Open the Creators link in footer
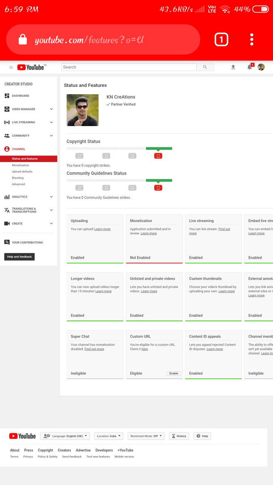Viewport: 273px width, 485px height. (64, 450)
